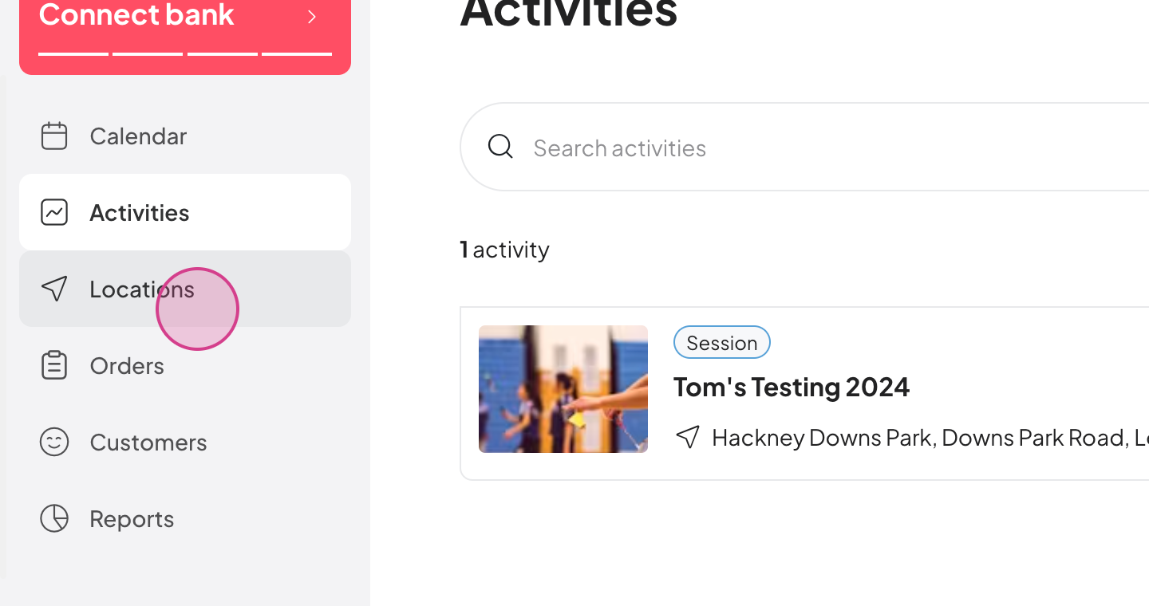
Task: Expand the Connect bank chevron arrow
Action: tap(312, 17)
